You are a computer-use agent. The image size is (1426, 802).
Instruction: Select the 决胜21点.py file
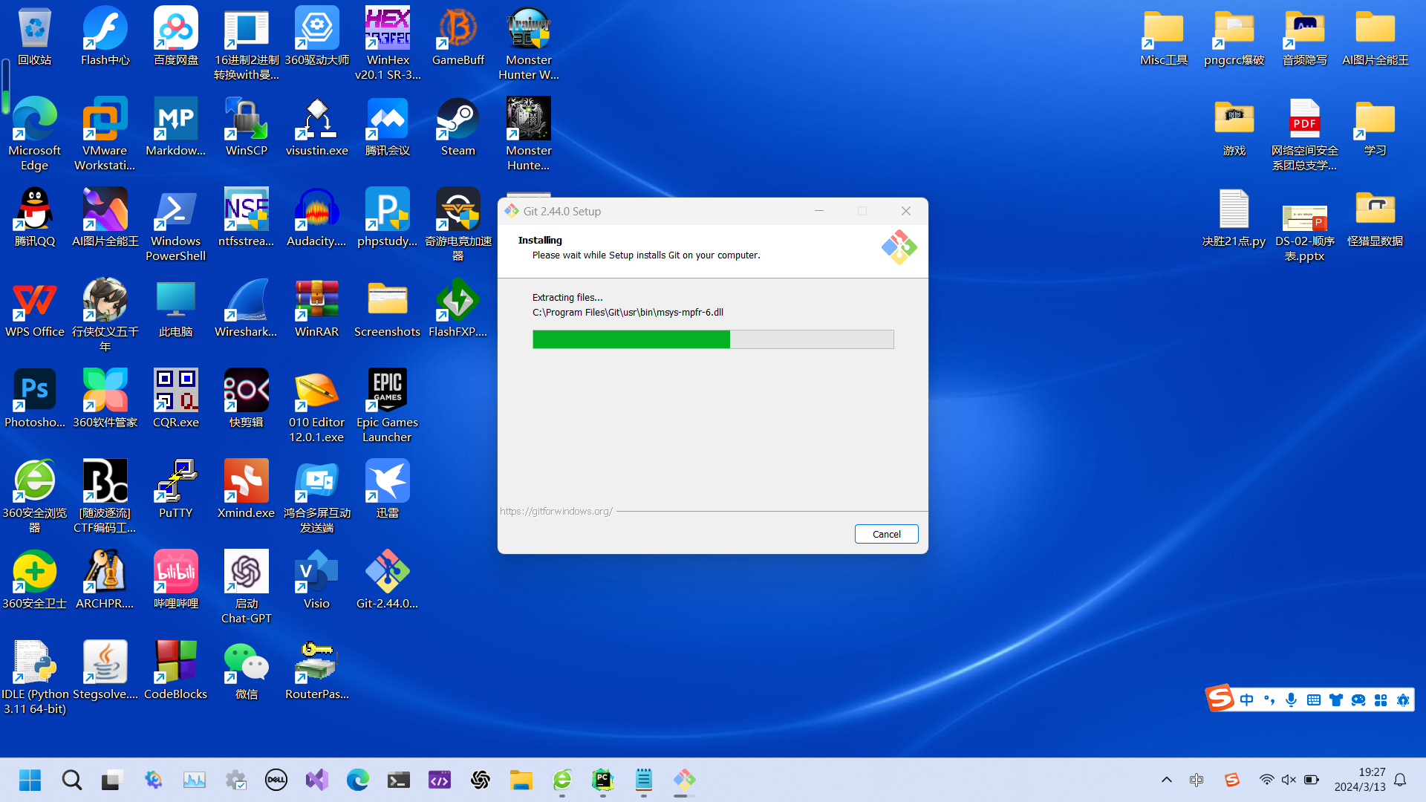click(1234, 218)
